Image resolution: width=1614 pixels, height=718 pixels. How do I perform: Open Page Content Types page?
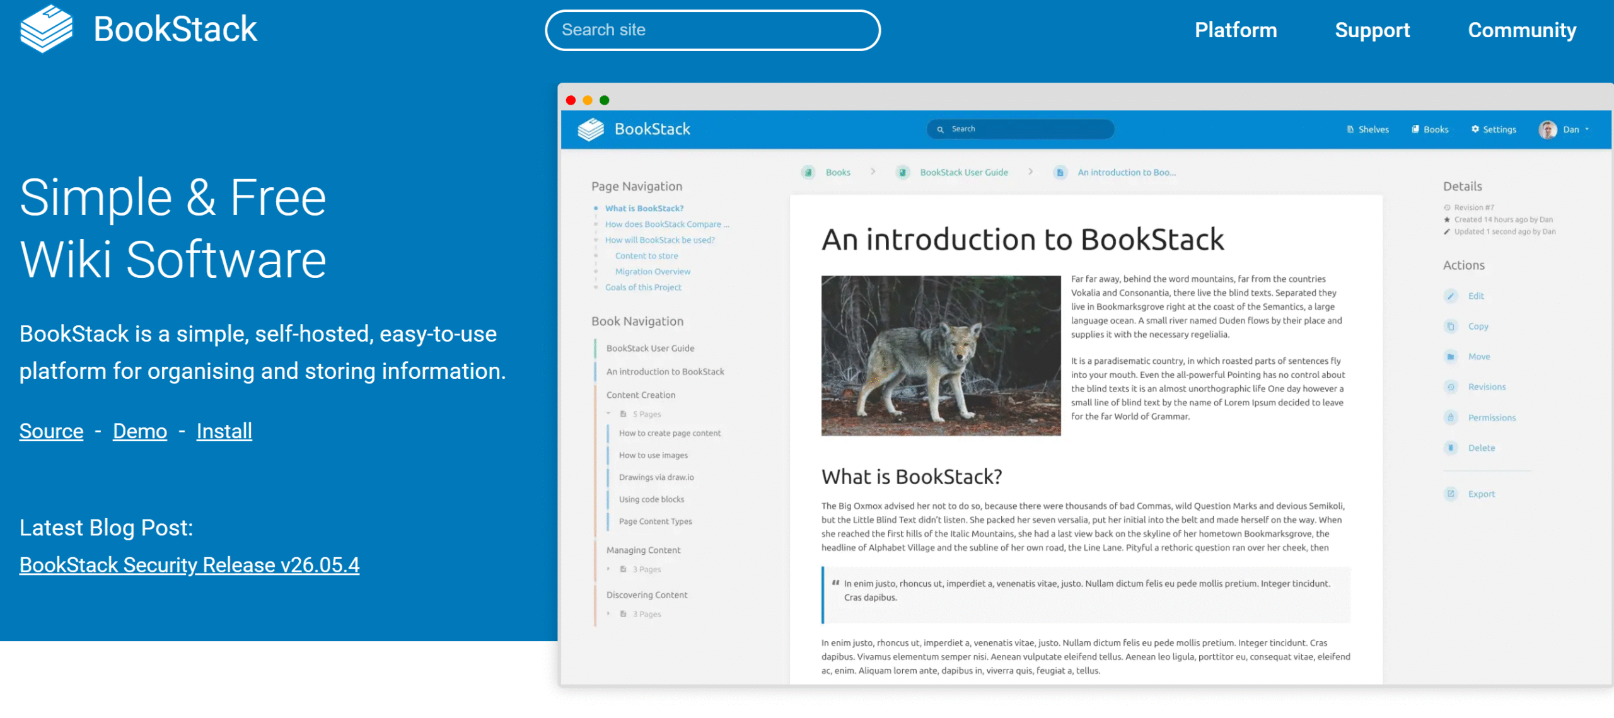tap(655, 521)
